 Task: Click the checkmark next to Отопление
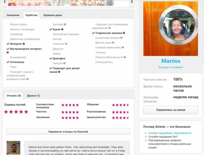click(8, 62)
